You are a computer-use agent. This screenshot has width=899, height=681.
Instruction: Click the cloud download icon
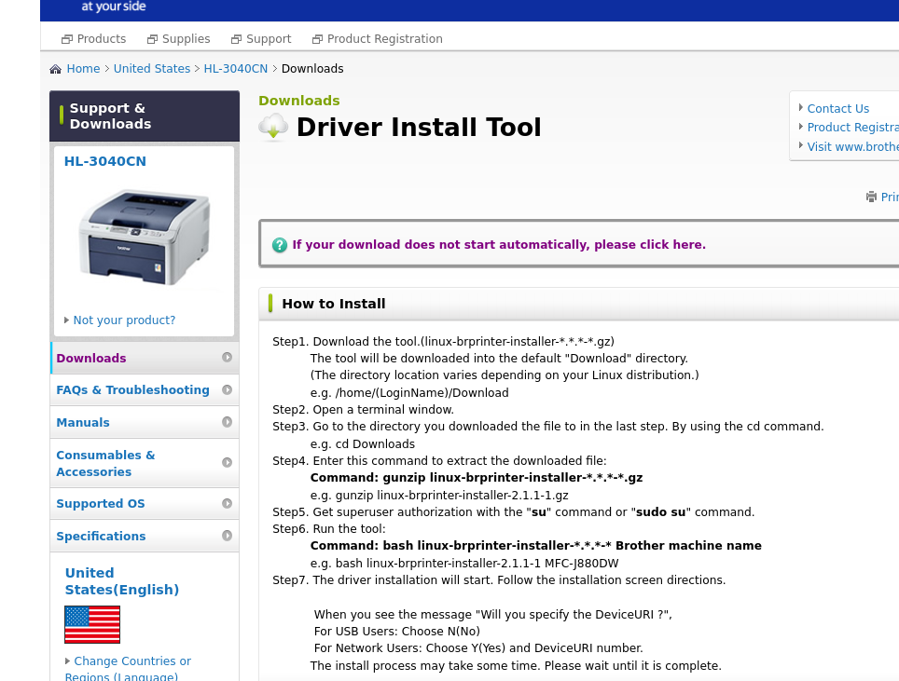point(273,127)
